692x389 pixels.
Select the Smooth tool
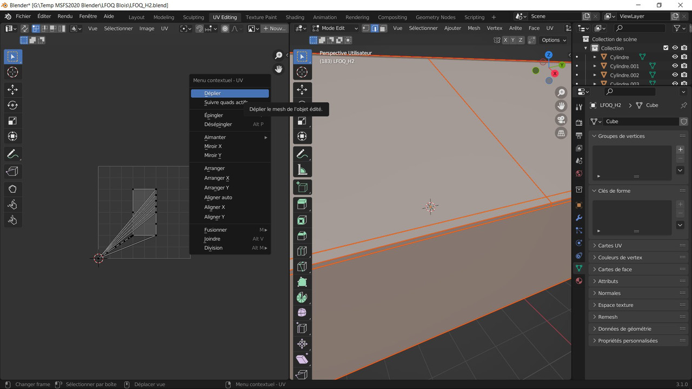click(302, 313)
